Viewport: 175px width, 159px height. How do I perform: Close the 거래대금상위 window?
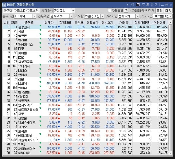pos(171,5)
